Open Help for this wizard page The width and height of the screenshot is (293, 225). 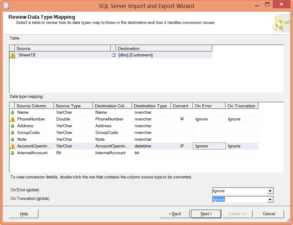point(24,214)
